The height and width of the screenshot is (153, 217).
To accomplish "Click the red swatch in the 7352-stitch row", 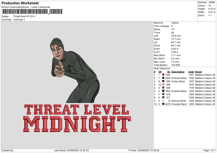I will (x=163, y=75).
